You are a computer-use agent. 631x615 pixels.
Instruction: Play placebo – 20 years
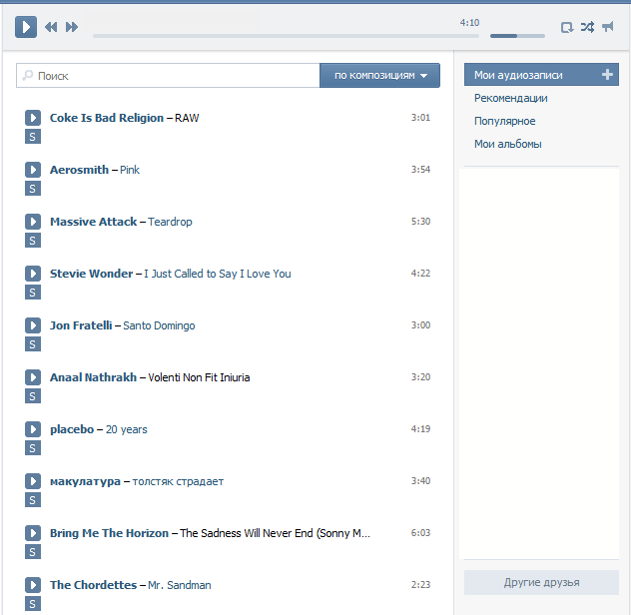33,429
